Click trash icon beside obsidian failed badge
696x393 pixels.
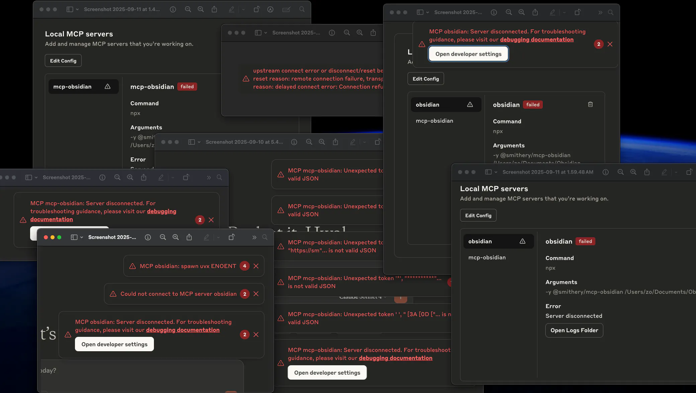click(x=590, y=105)
